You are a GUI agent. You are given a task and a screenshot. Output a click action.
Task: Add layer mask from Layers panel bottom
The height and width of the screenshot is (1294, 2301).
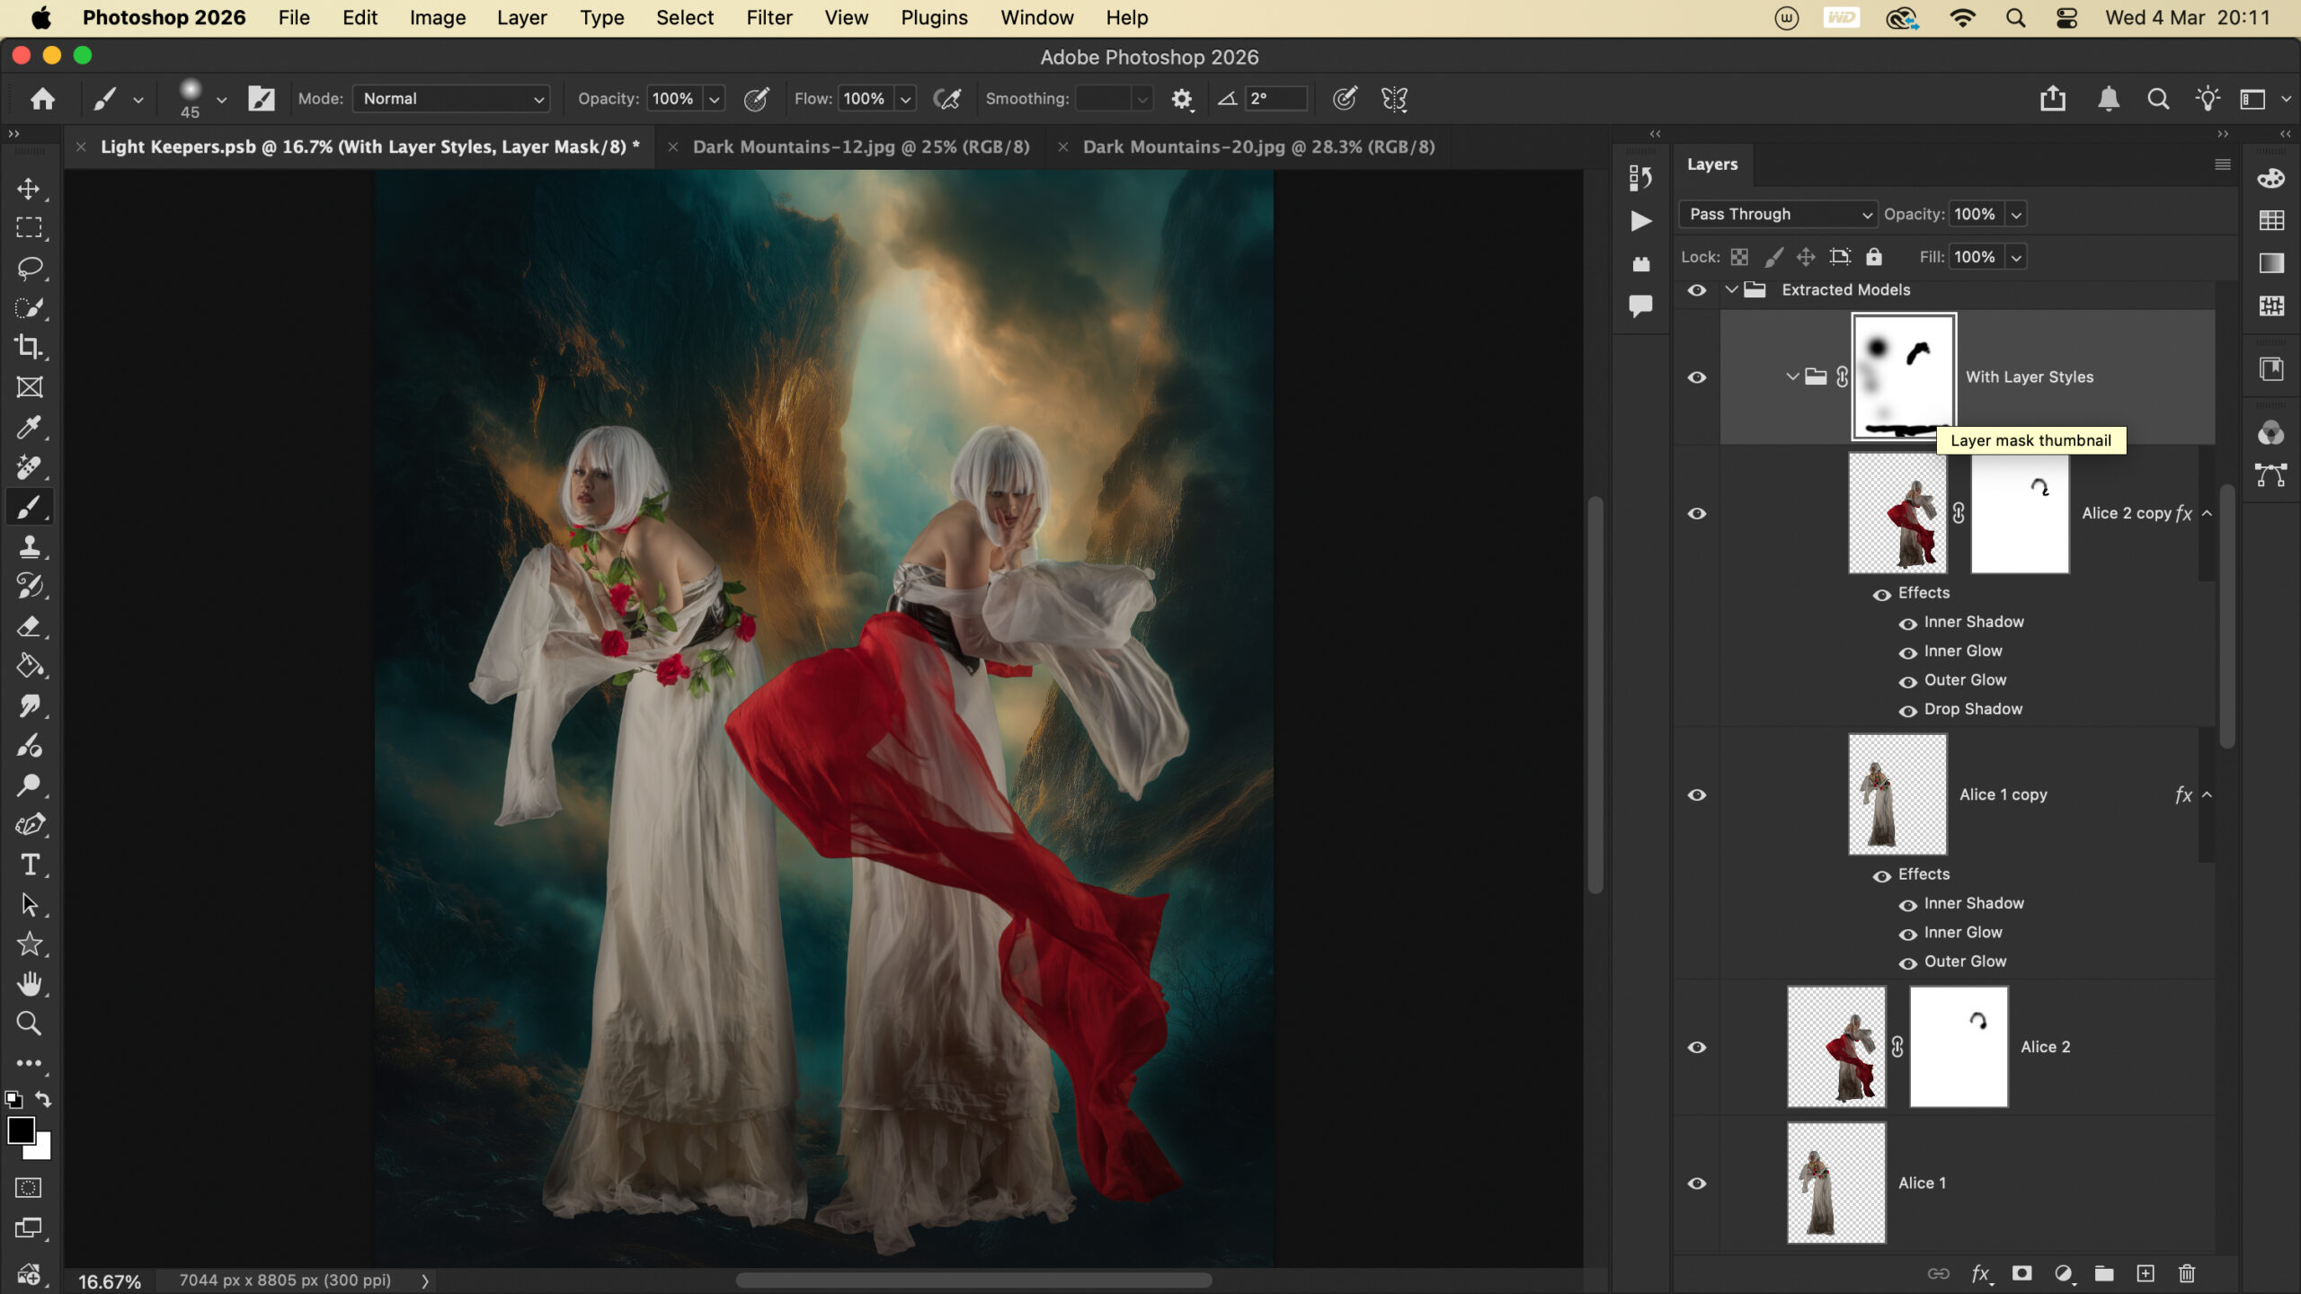[x=2021, y=1273]
